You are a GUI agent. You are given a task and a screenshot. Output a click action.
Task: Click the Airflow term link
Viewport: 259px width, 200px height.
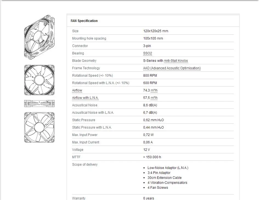pos(77,90)
